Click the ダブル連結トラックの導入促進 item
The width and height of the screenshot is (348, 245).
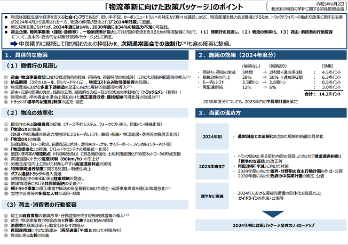[x=36, y=174]
